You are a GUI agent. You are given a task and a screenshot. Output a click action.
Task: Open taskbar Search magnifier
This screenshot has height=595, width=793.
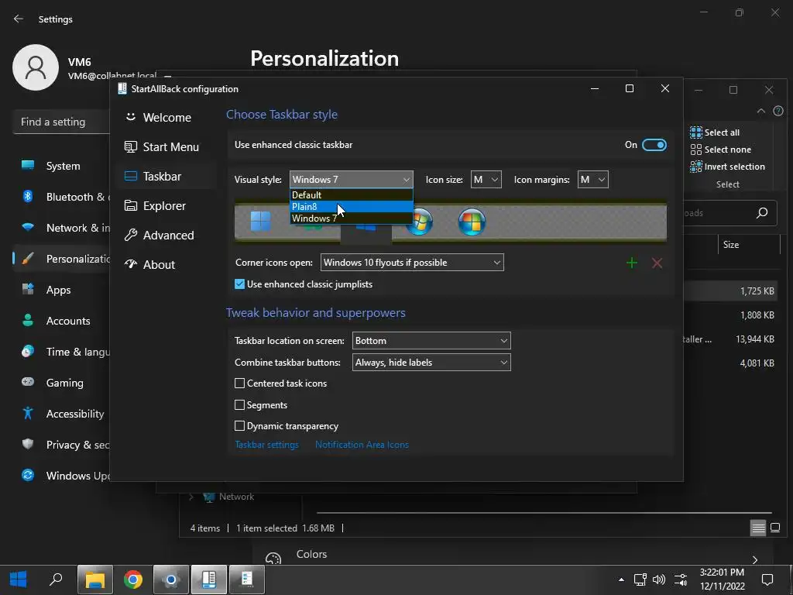click(x=56, y=580)
